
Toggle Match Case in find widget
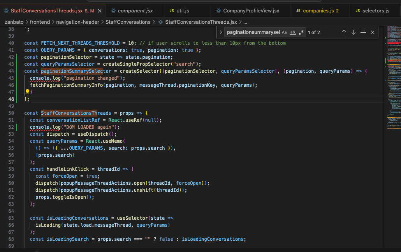coord(284,32)
